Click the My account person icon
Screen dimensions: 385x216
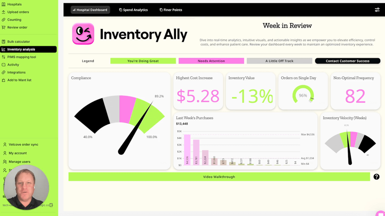coord(5,153)
